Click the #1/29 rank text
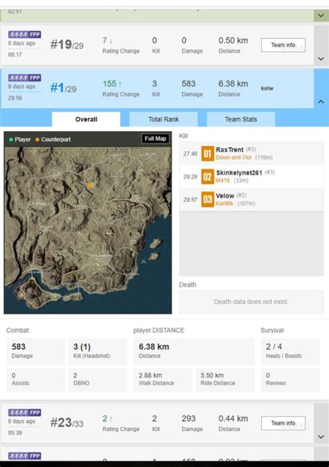 [64, 88]
